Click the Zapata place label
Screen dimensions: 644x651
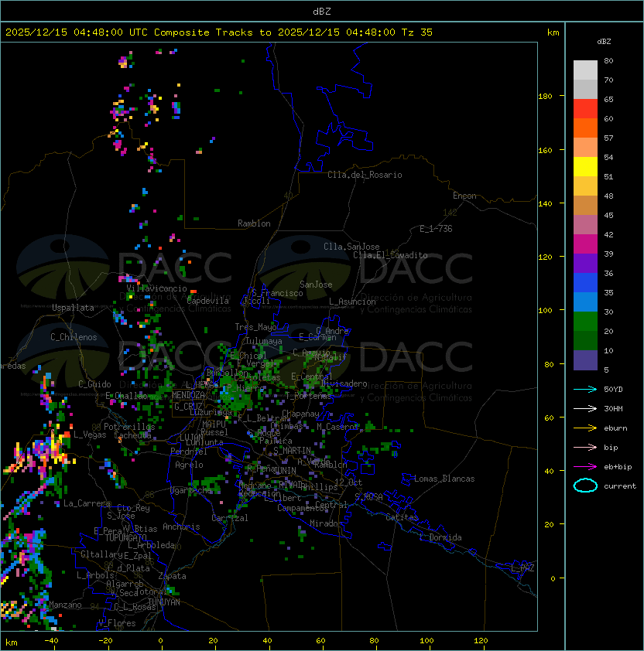point(172,576)
